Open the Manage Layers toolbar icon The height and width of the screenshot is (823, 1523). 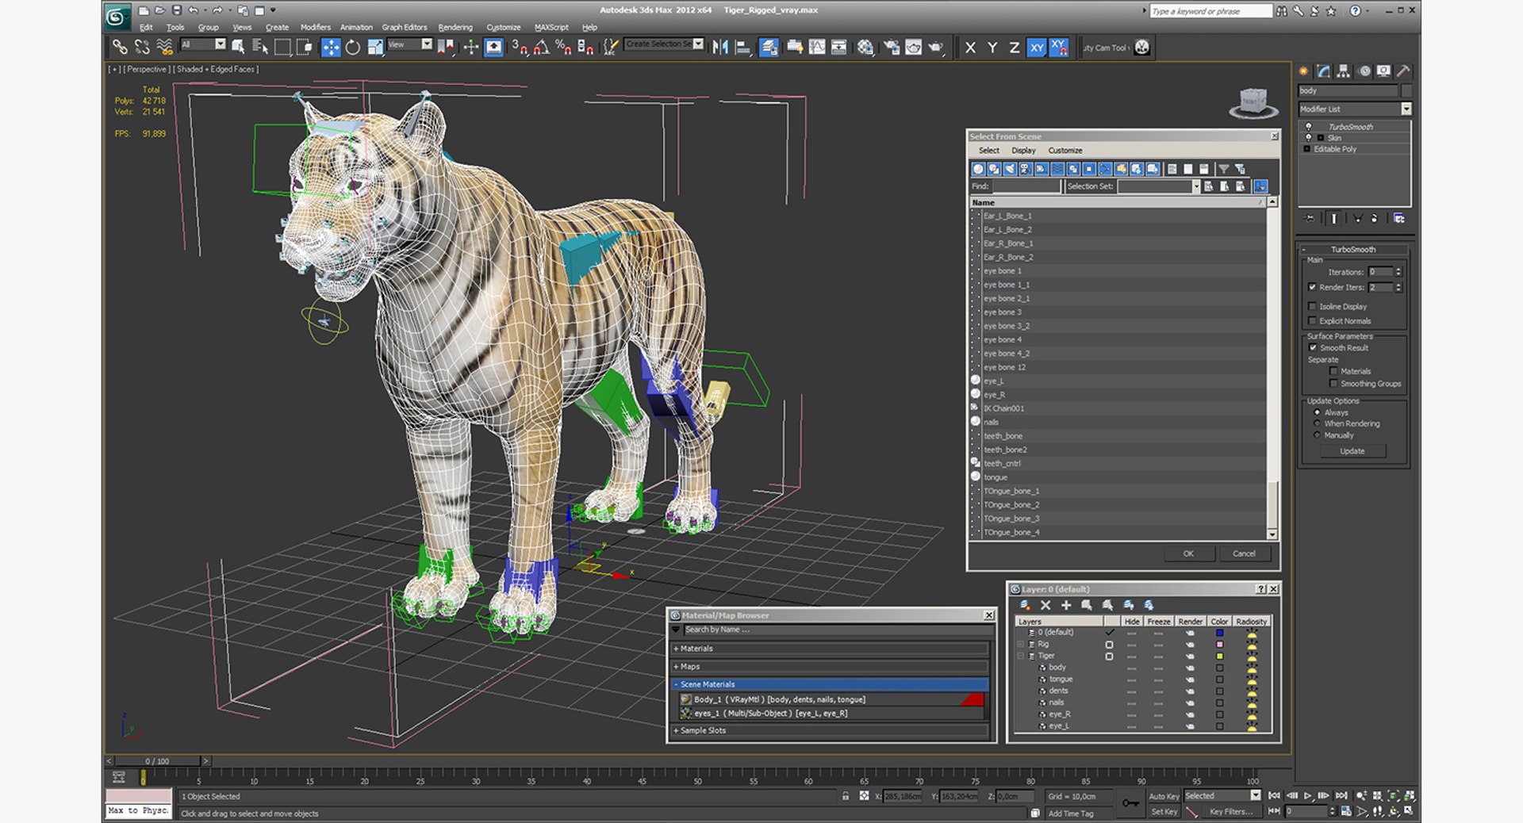tap(769, 48)
